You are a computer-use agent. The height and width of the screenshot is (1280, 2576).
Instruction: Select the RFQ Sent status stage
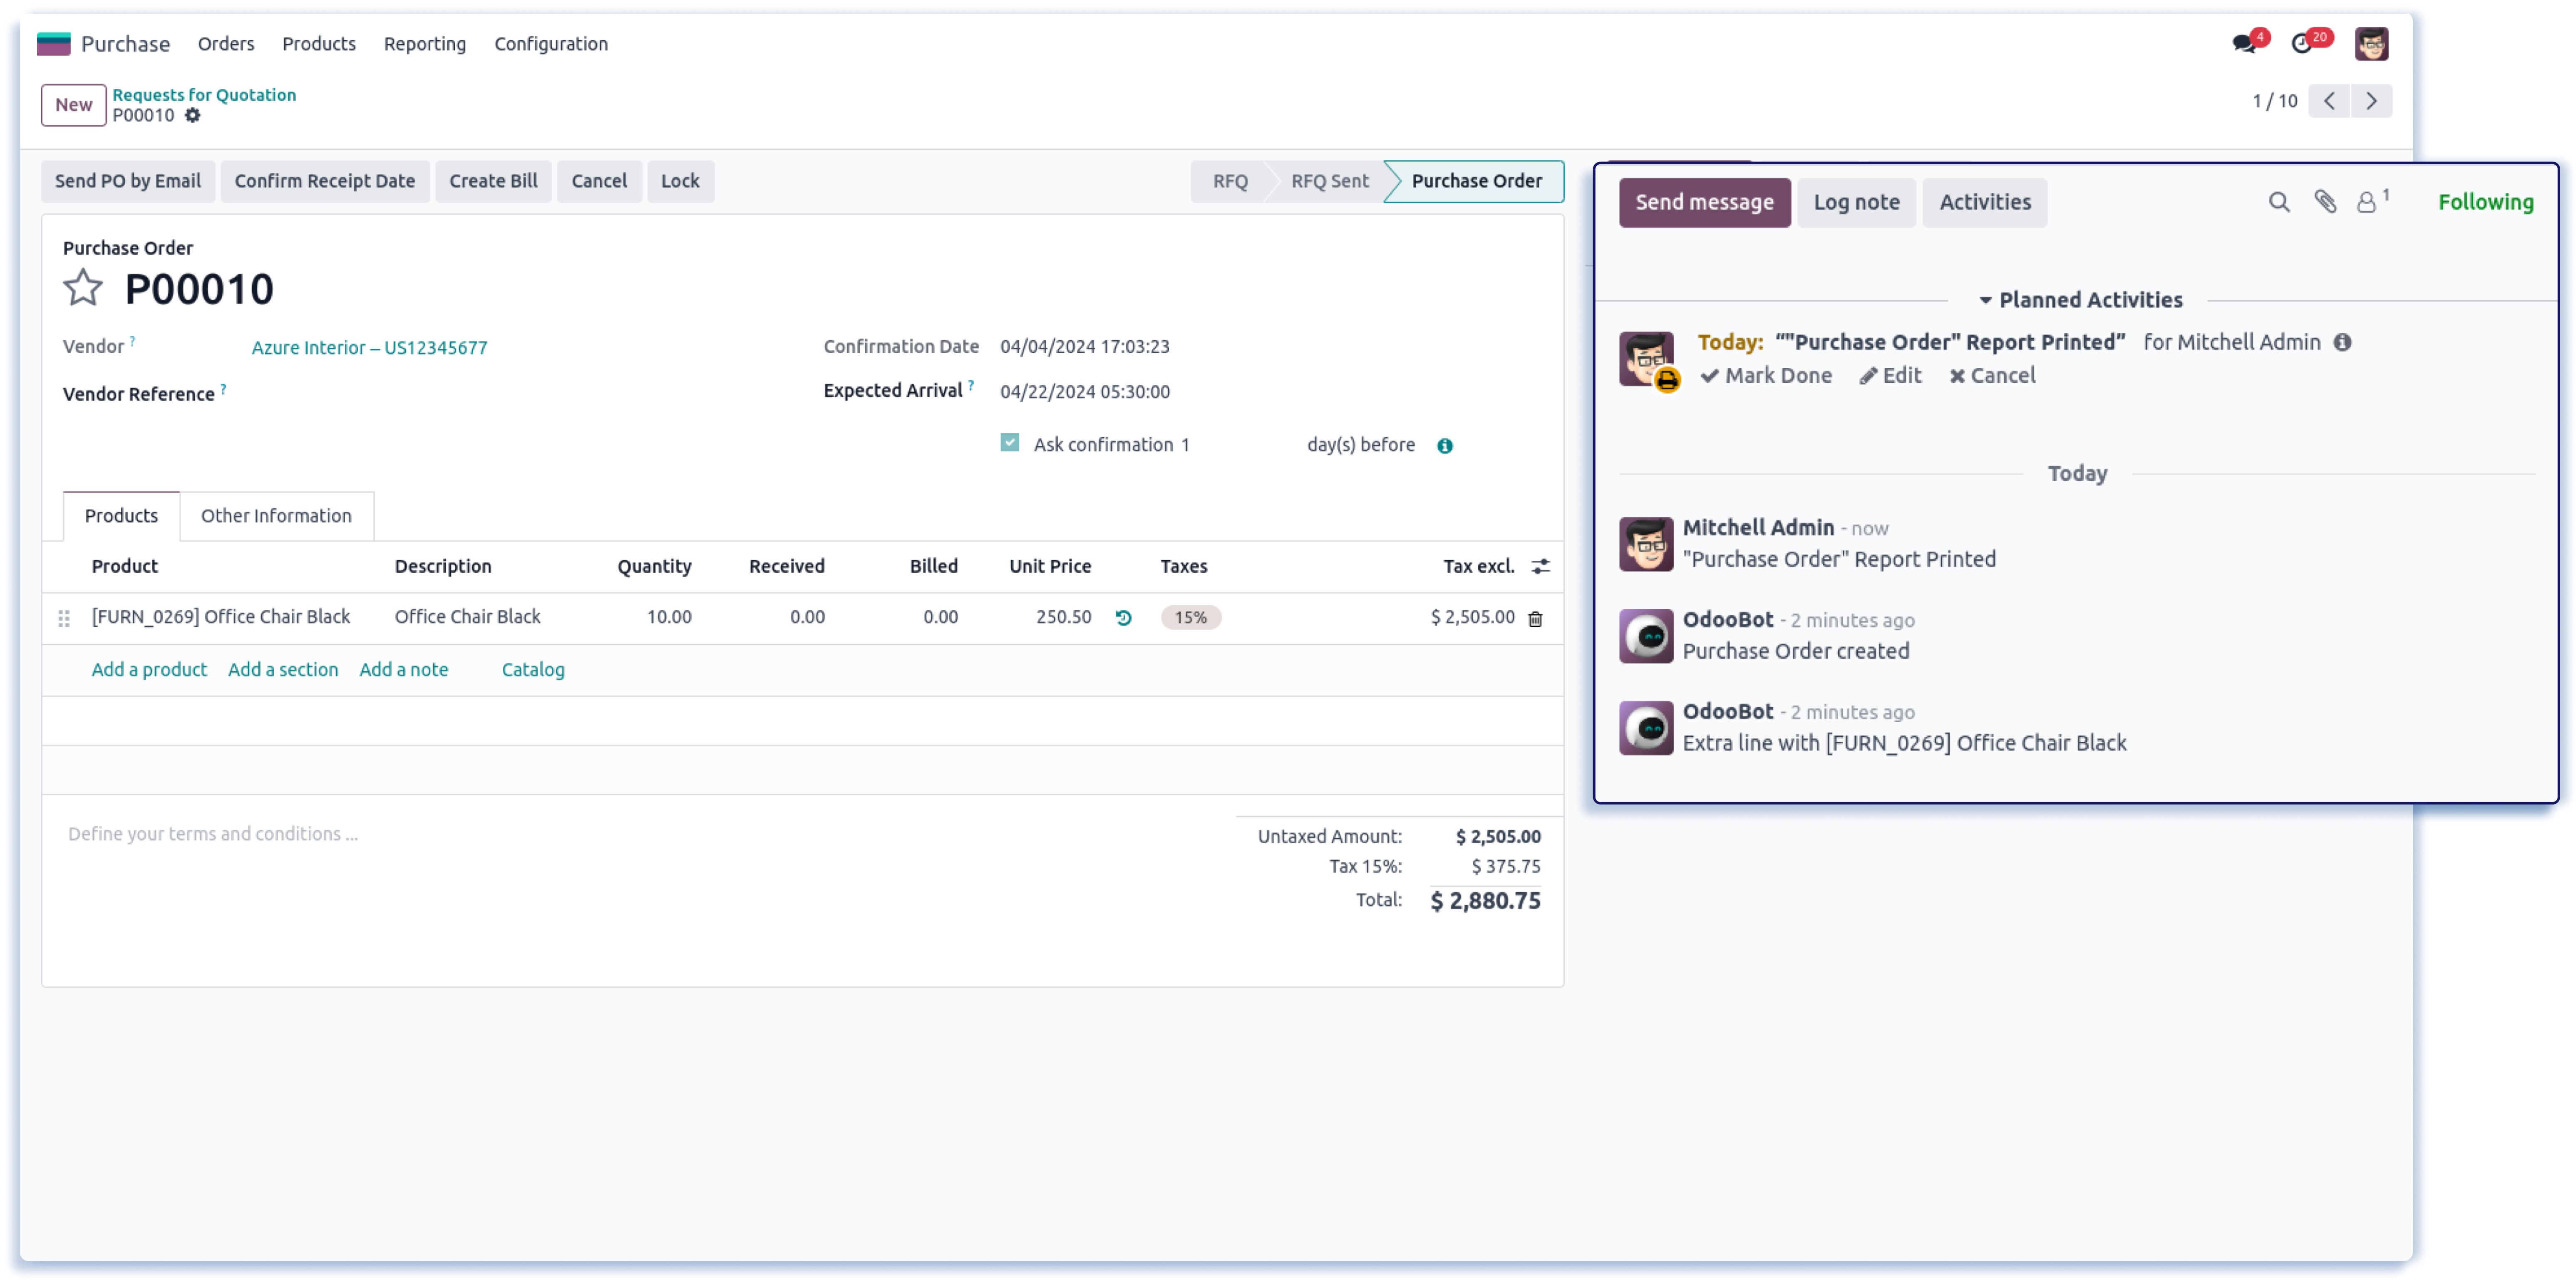click(1329, 181)
